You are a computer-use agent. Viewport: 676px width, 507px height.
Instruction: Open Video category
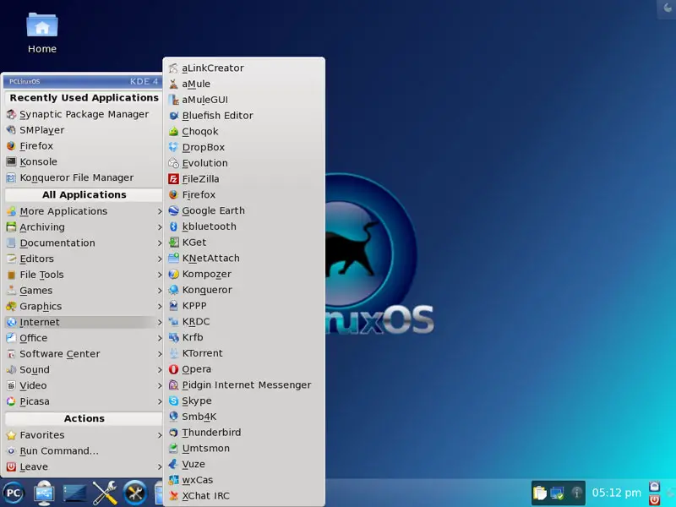[x=84, y=385]
